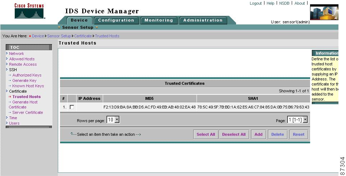The image size is (346, 176).
Task: Click Device in the breadcrumb
Action: click(x=38, y=36)
